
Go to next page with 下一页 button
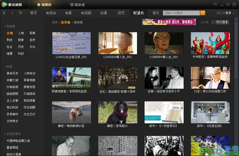point(222,22)
